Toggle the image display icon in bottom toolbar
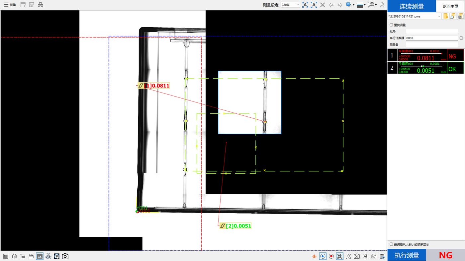The height and width of the screenshot is (261, 465). [40, 256]
